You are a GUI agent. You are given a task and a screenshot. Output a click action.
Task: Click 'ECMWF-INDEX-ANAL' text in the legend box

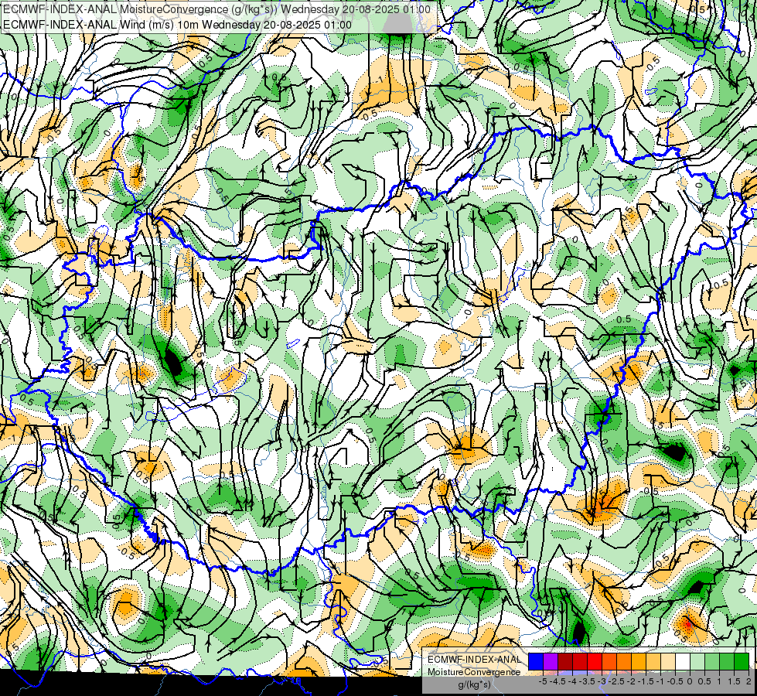[x=475, y=660]
